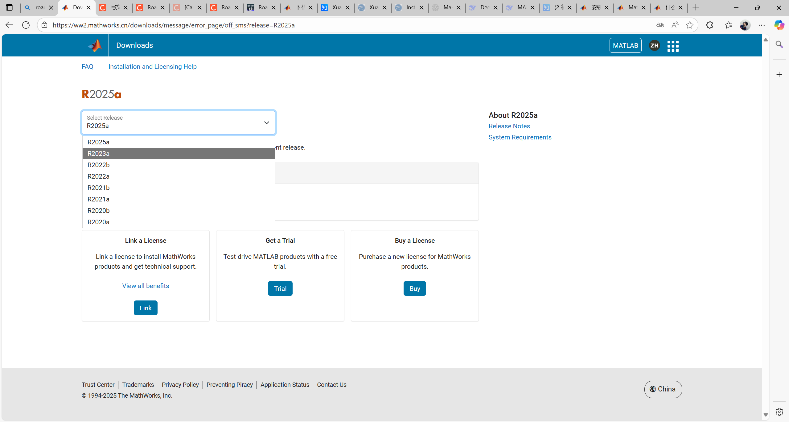The width and height of the screenshot is (789, 422).
Task: Click the Buy license button
Action: pos(414,288)
